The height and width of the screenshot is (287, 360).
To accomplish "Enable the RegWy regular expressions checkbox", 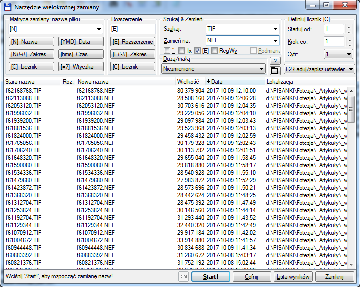I will pos(215,51).
